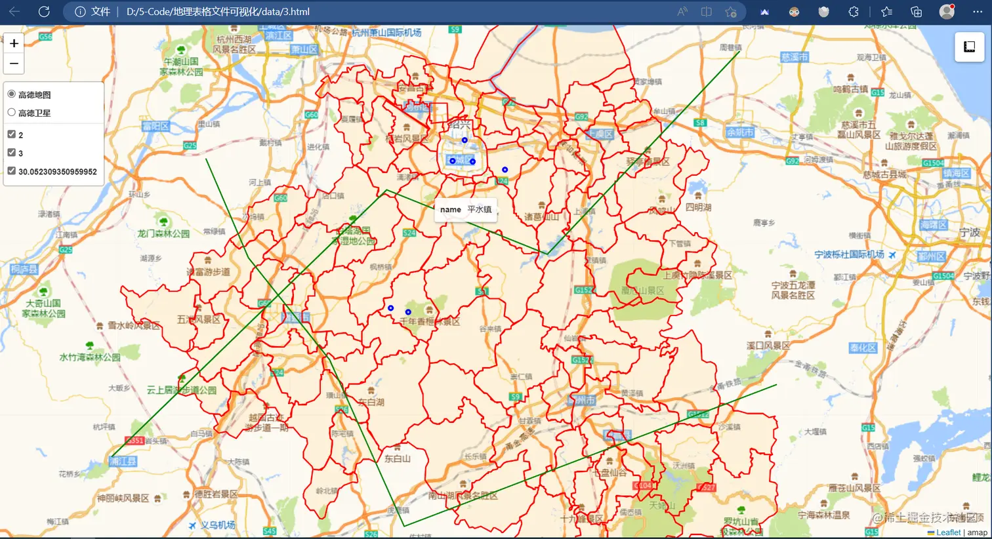Click the 水竹湾森林公园 map label
992x539 pixels.
click(90, 357)
